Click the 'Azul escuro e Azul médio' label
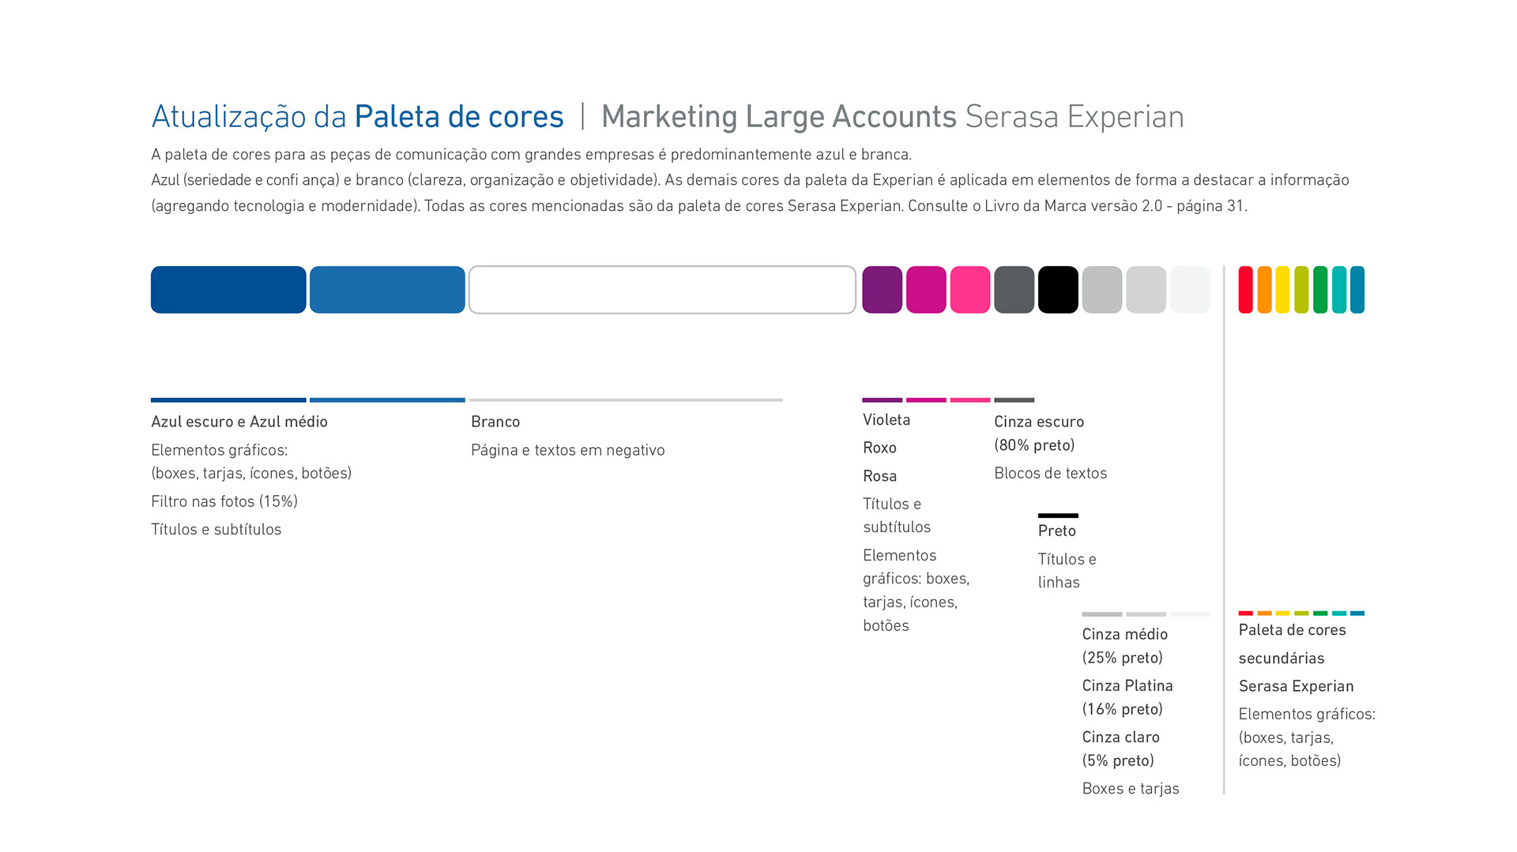1517x852 pixels. pos(239,422)
